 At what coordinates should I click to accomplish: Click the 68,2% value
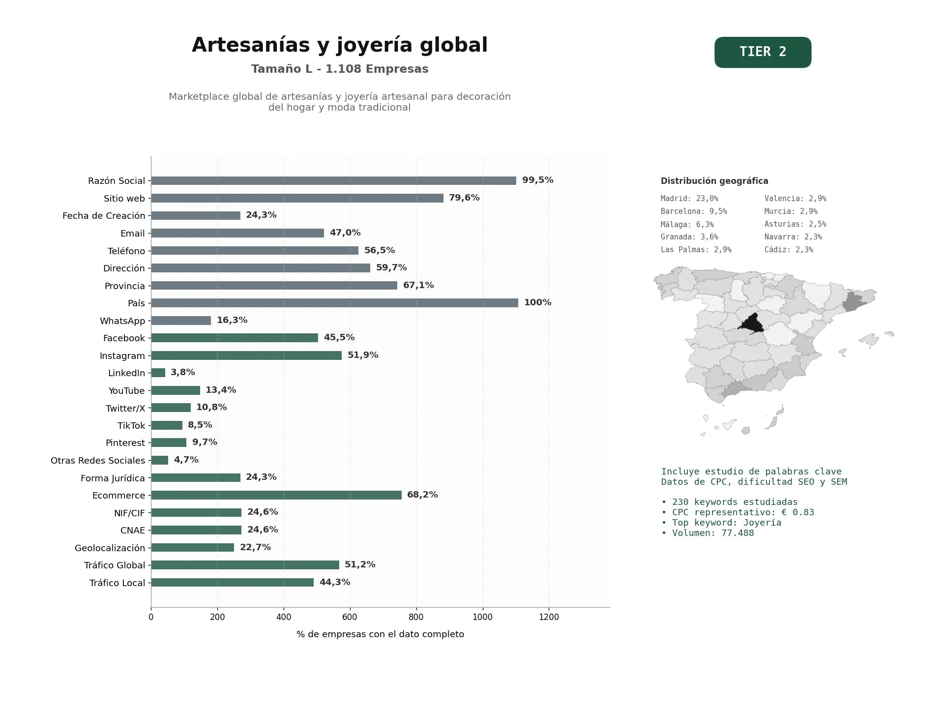pyautogui.click(x=422, y=495)
